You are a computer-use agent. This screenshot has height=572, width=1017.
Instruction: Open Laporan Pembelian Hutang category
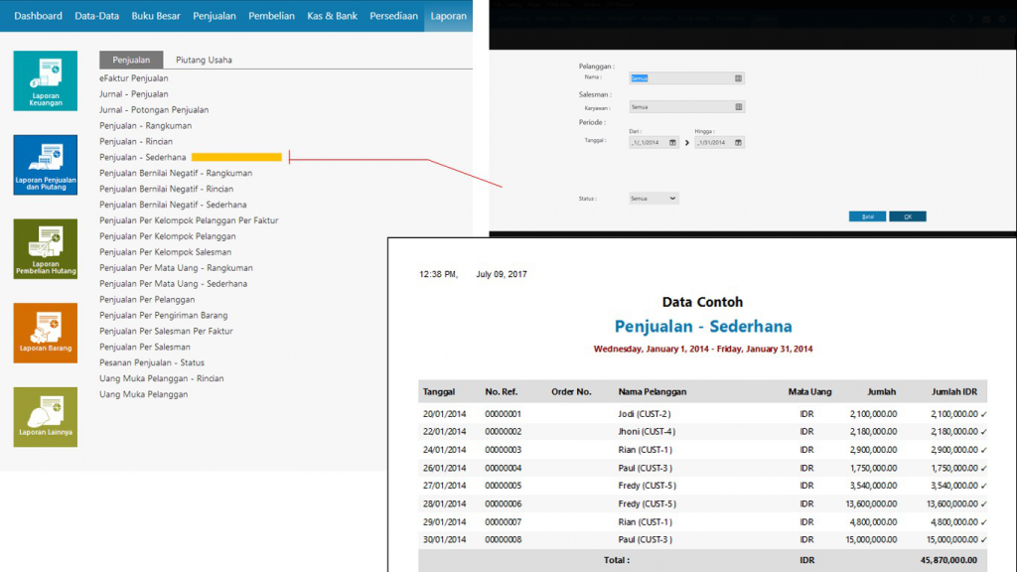coord(45,248)
